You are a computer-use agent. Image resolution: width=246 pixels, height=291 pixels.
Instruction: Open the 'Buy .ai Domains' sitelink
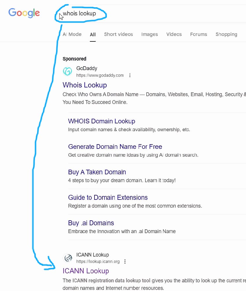point(91,223)
